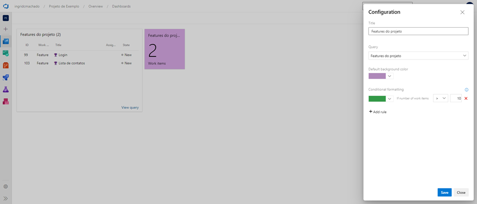Click the Title input field
The image size is (477, 204).
pyautogui.click(x=418, y=31)
